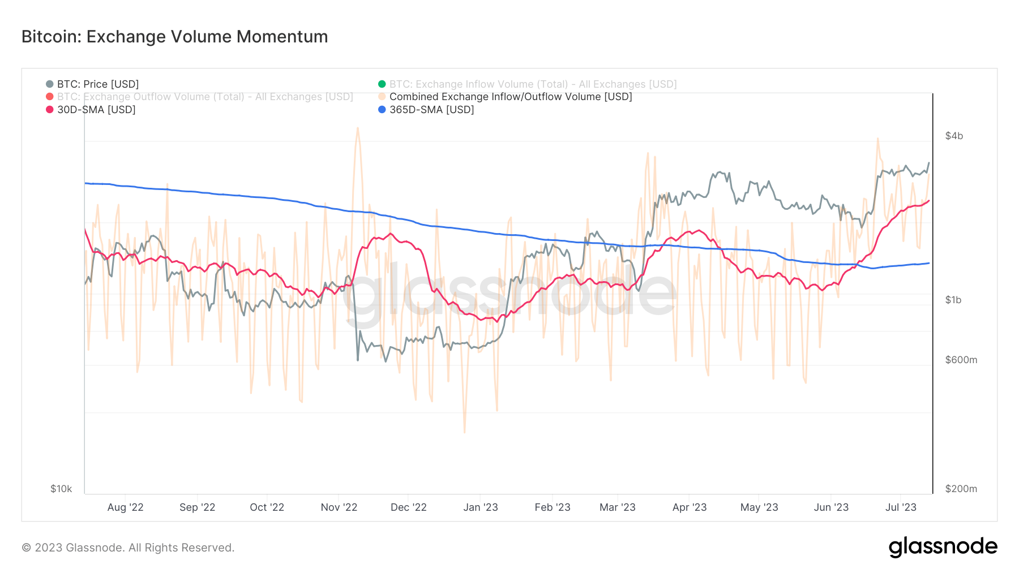Click the Sep '22 axis label
This screenshot has height=573, width=1019.
(198, 507)
